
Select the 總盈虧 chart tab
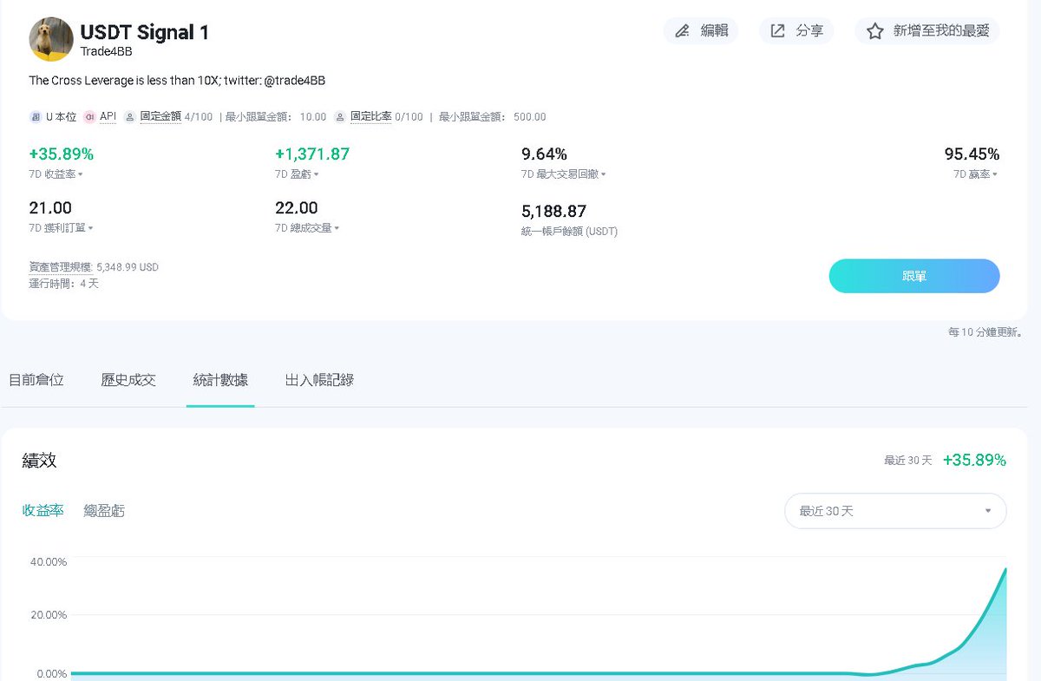[104, 510]
